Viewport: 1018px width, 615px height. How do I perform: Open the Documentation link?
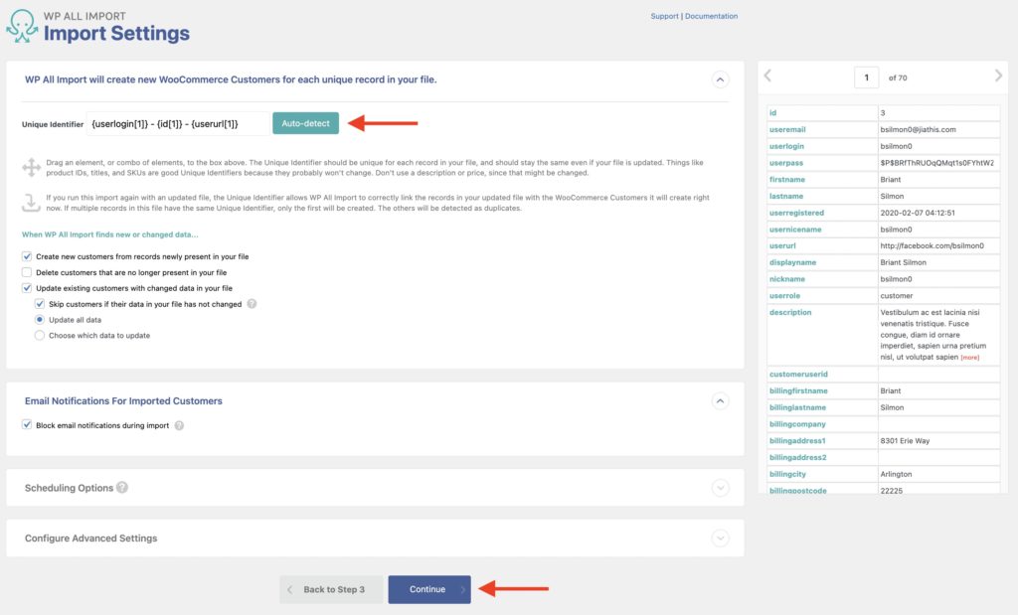[712, 15]
